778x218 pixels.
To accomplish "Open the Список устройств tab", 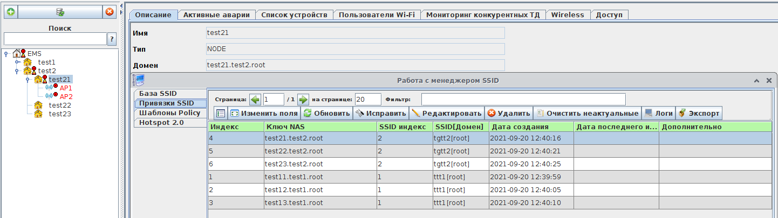I will 294,15.
